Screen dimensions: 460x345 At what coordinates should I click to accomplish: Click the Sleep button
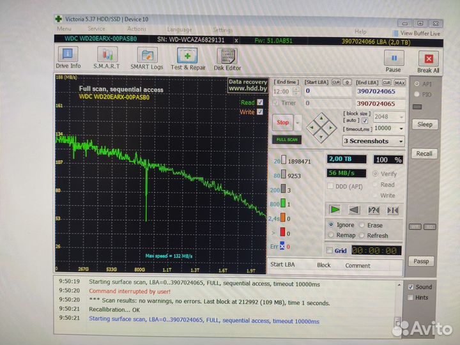(x=424, y=125)
